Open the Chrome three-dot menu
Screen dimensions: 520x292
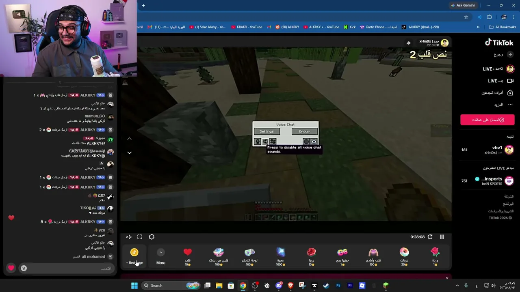click(515, 17)
